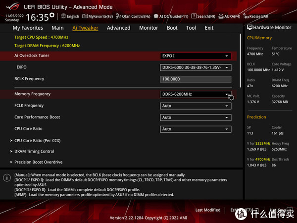
Task: Click the BCLK Frequency input field
Action: (x=196, y=79)
